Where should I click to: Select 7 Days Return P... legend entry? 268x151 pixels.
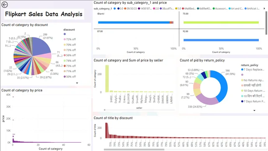tap(253, 102)
